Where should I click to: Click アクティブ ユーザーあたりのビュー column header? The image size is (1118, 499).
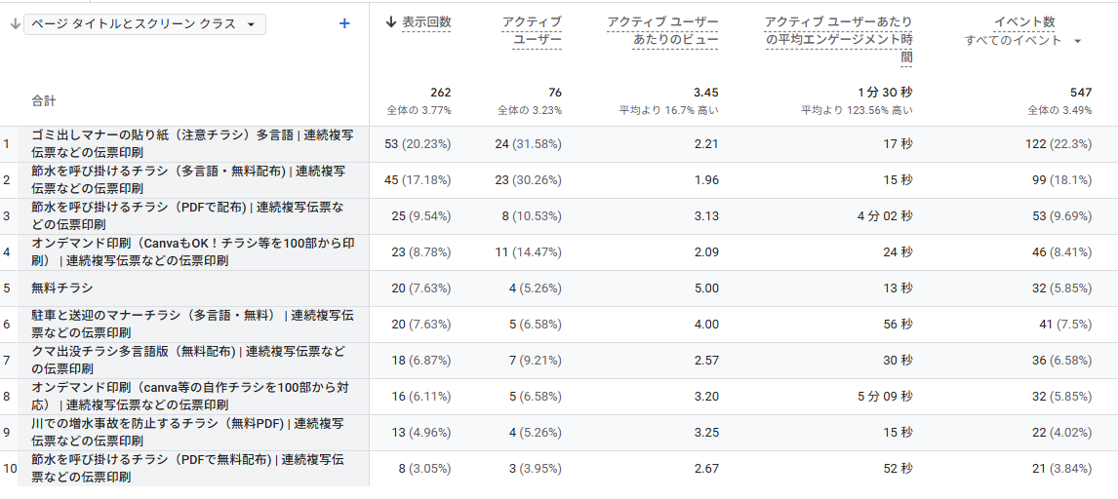(662, 30)
